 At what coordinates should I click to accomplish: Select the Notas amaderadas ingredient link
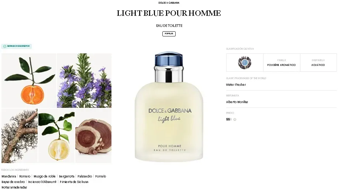(14, 187)
